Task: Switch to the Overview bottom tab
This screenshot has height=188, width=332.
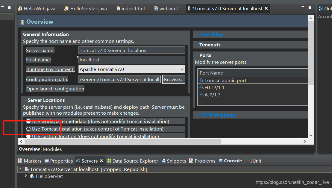Action: click(x=29, y=149)
